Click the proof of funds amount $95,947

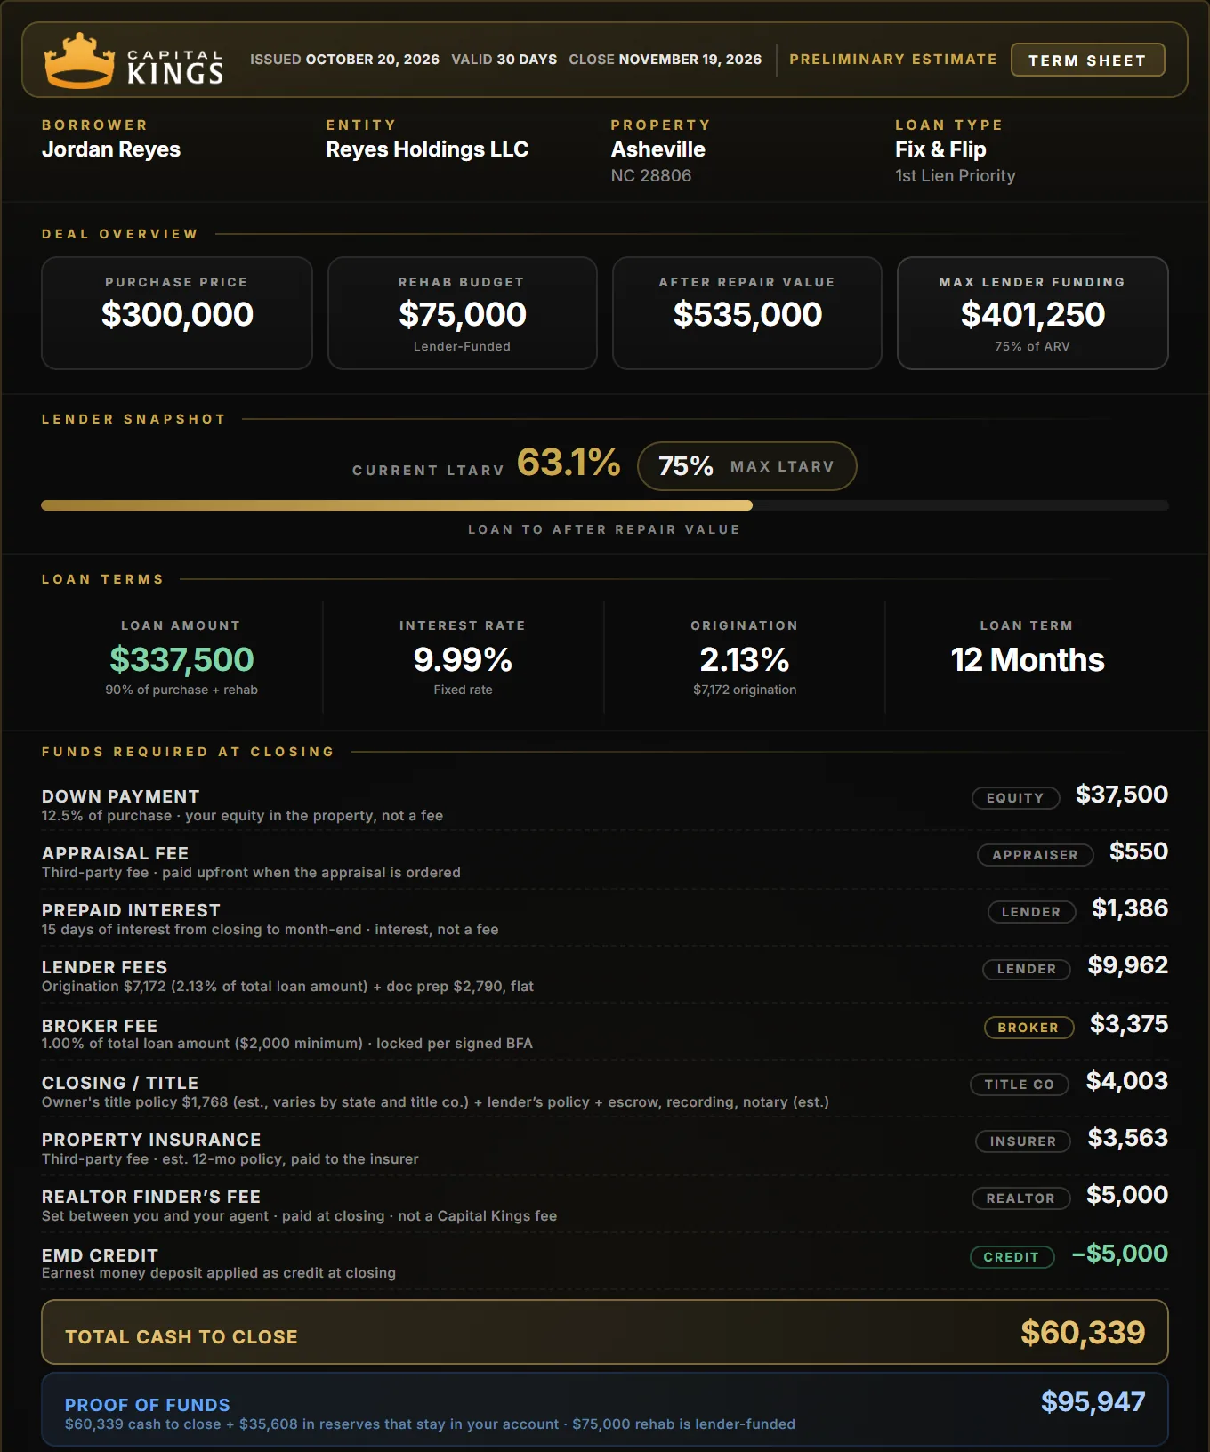pos(1093,1402)
